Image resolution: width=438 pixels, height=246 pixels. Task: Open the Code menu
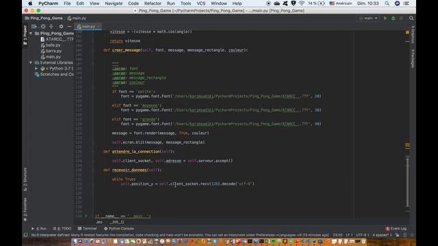click(133, 3)
